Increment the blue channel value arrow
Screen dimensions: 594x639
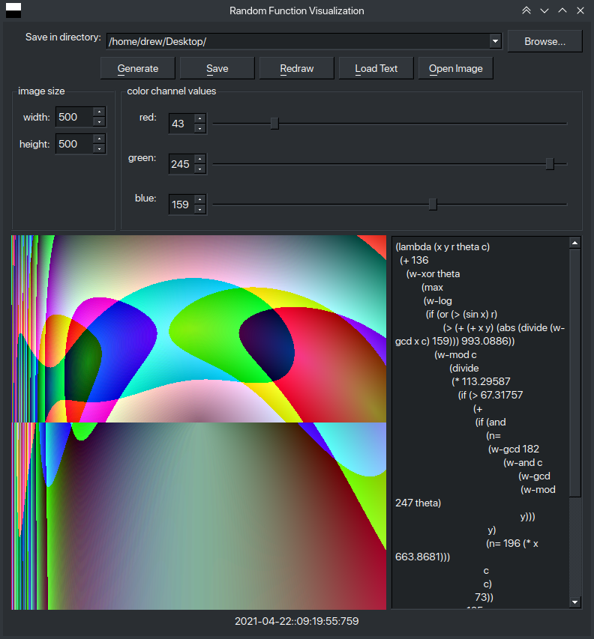(x=200, y=199)
